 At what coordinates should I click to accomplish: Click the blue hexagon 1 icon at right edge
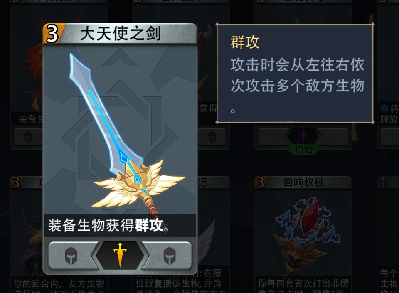(384, 108)
